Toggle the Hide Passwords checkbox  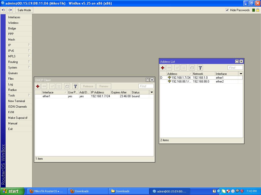[227, 10]
